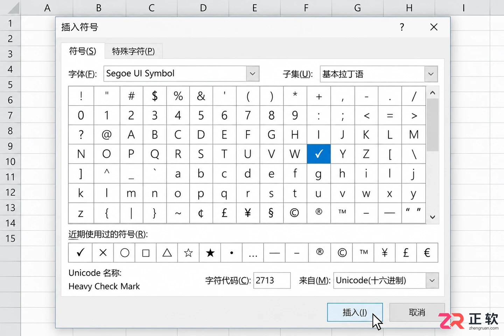Choose the recently used filled star symbol

point(210,252)
